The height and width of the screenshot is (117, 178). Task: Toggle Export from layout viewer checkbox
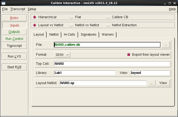point(129,55)
